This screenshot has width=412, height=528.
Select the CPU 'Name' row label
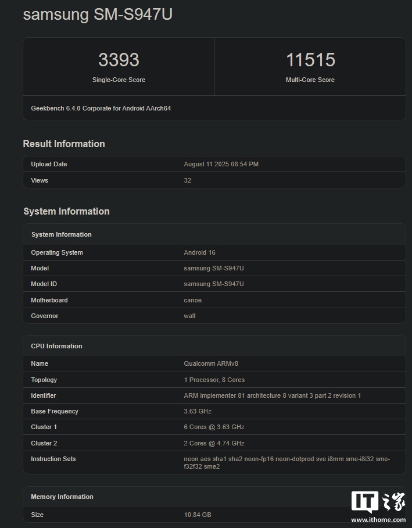pos(40,363)
